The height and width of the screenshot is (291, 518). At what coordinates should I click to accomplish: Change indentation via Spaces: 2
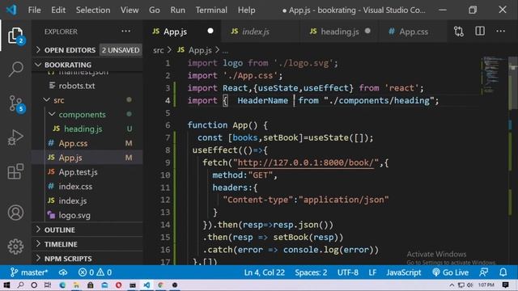[x=311, y=272]
